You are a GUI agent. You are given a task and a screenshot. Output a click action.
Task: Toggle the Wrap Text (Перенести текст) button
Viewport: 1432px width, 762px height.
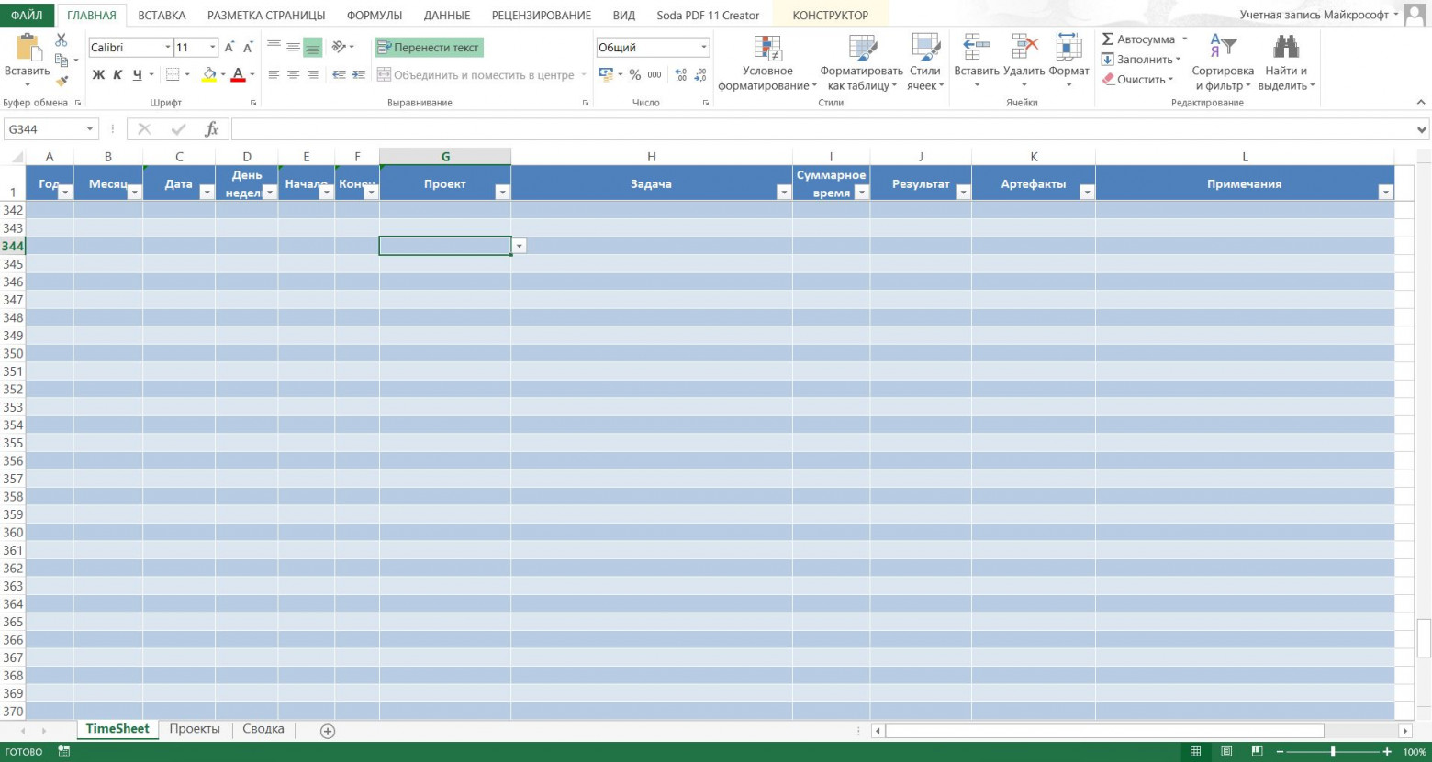pyautogui.click(x=429, y=48)
